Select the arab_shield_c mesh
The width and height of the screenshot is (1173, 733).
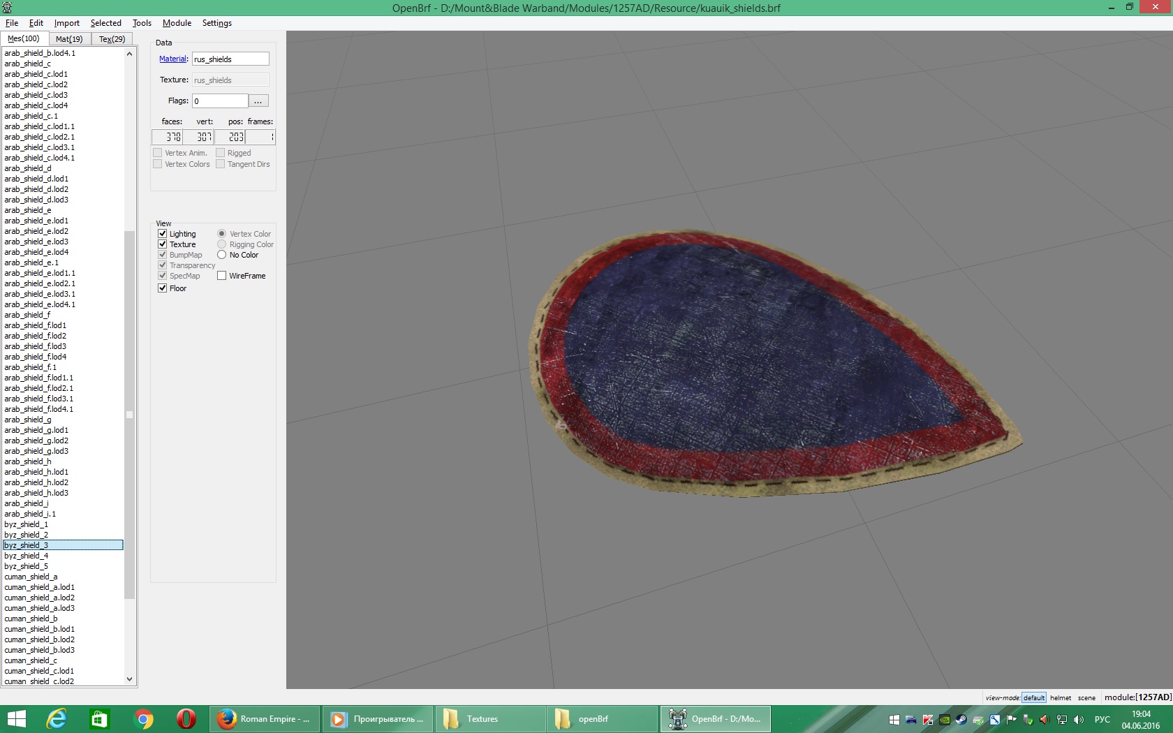click(63, 64)
